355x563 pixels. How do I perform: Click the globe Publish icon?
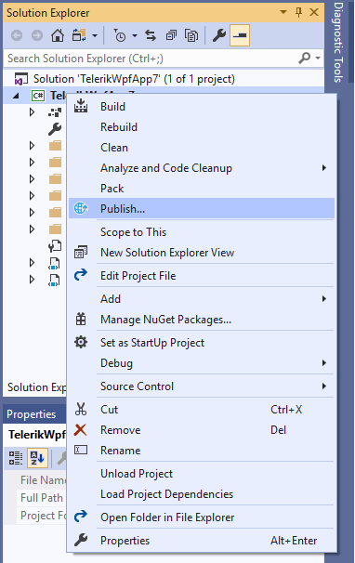tap(81, 208)
